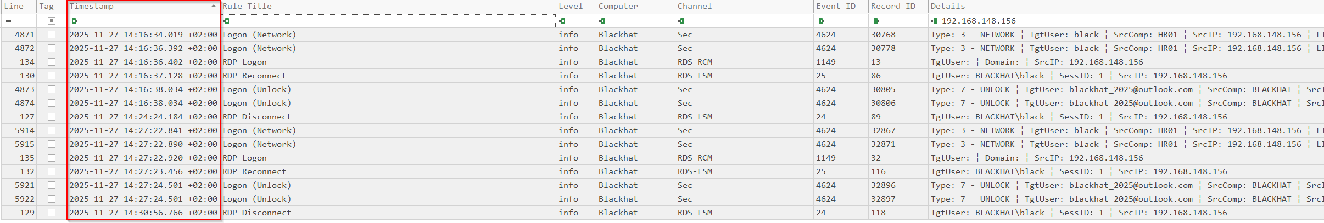Open the Level filter condition icon
Image resolution: width=1324 pixels, height=223 pixels.
click(563, 21)
